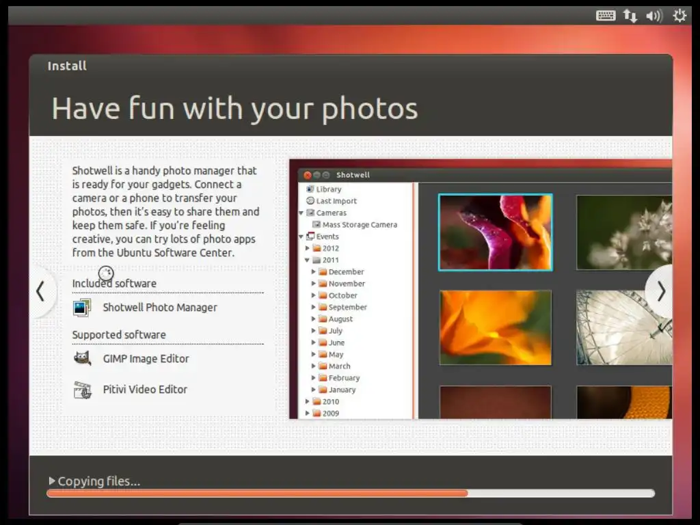Image resolution: width=700 pixels, height=525 pixels.
Task: Select the Shotwell Photo Manager label
Action: pyautogui.click(x=160, y=308)
